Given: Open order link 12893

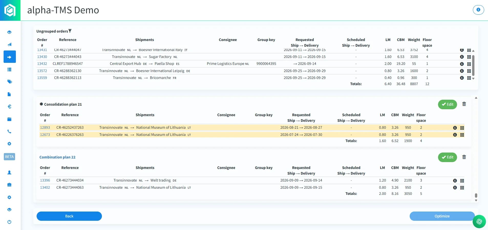Looking at the screenshot, I should [x=45, y=127].
